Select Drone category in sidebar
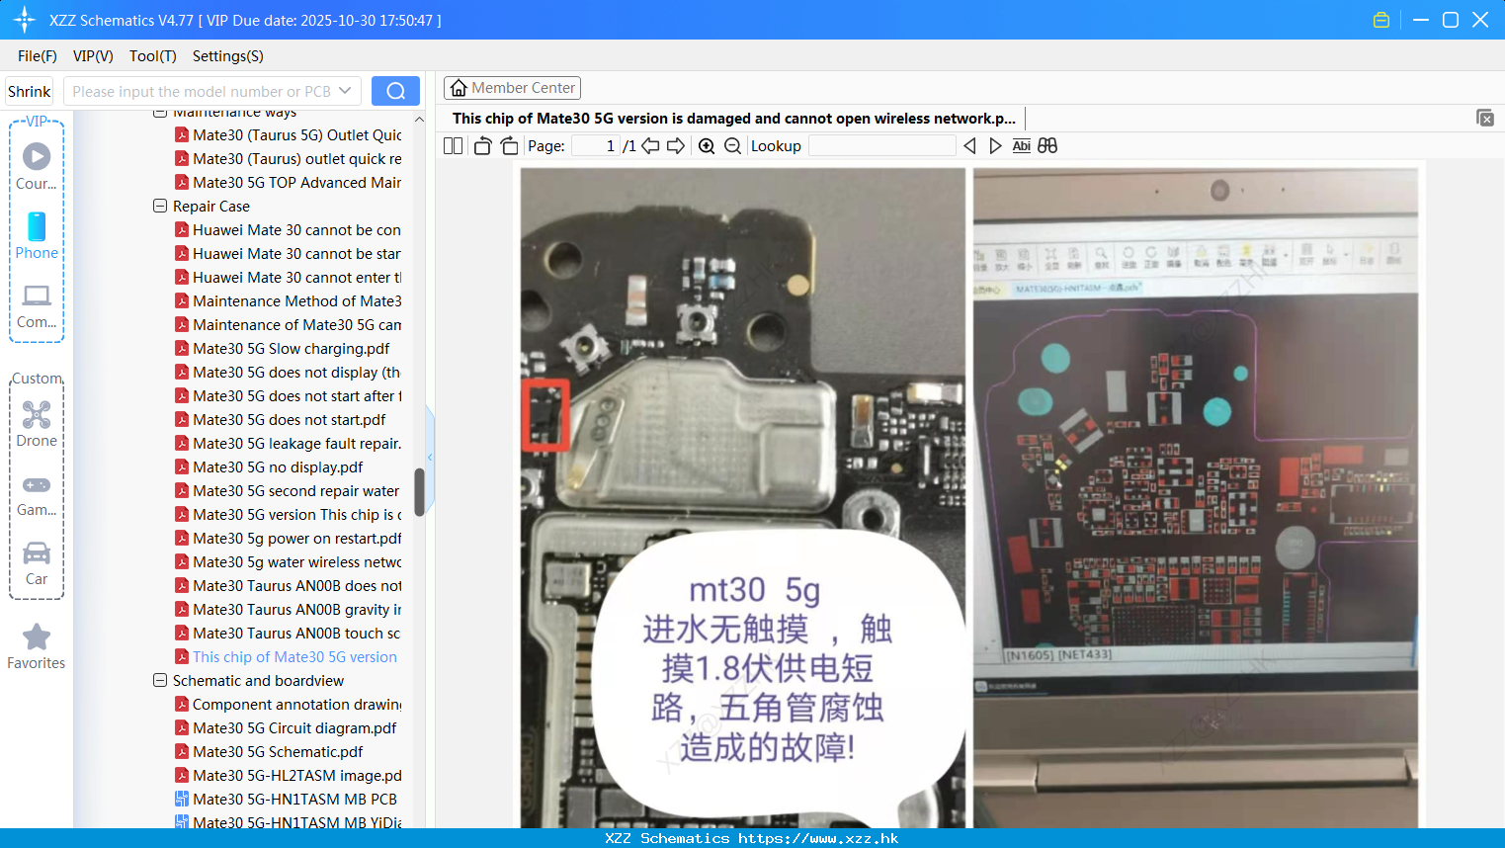This screenshot has height=848, width=1505. click(37, 424)
